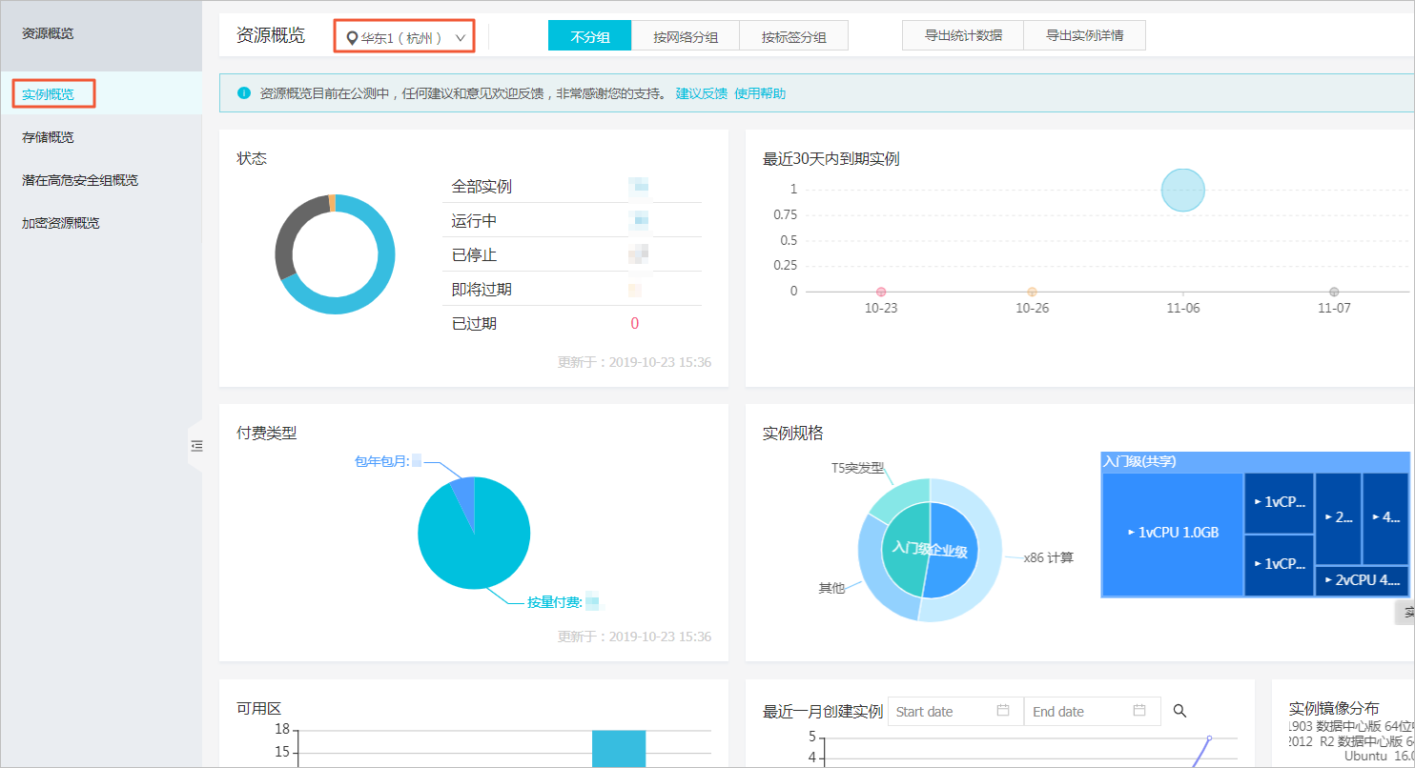Open the 华东1（杭州）region dropdown

(x=404, y=37)
